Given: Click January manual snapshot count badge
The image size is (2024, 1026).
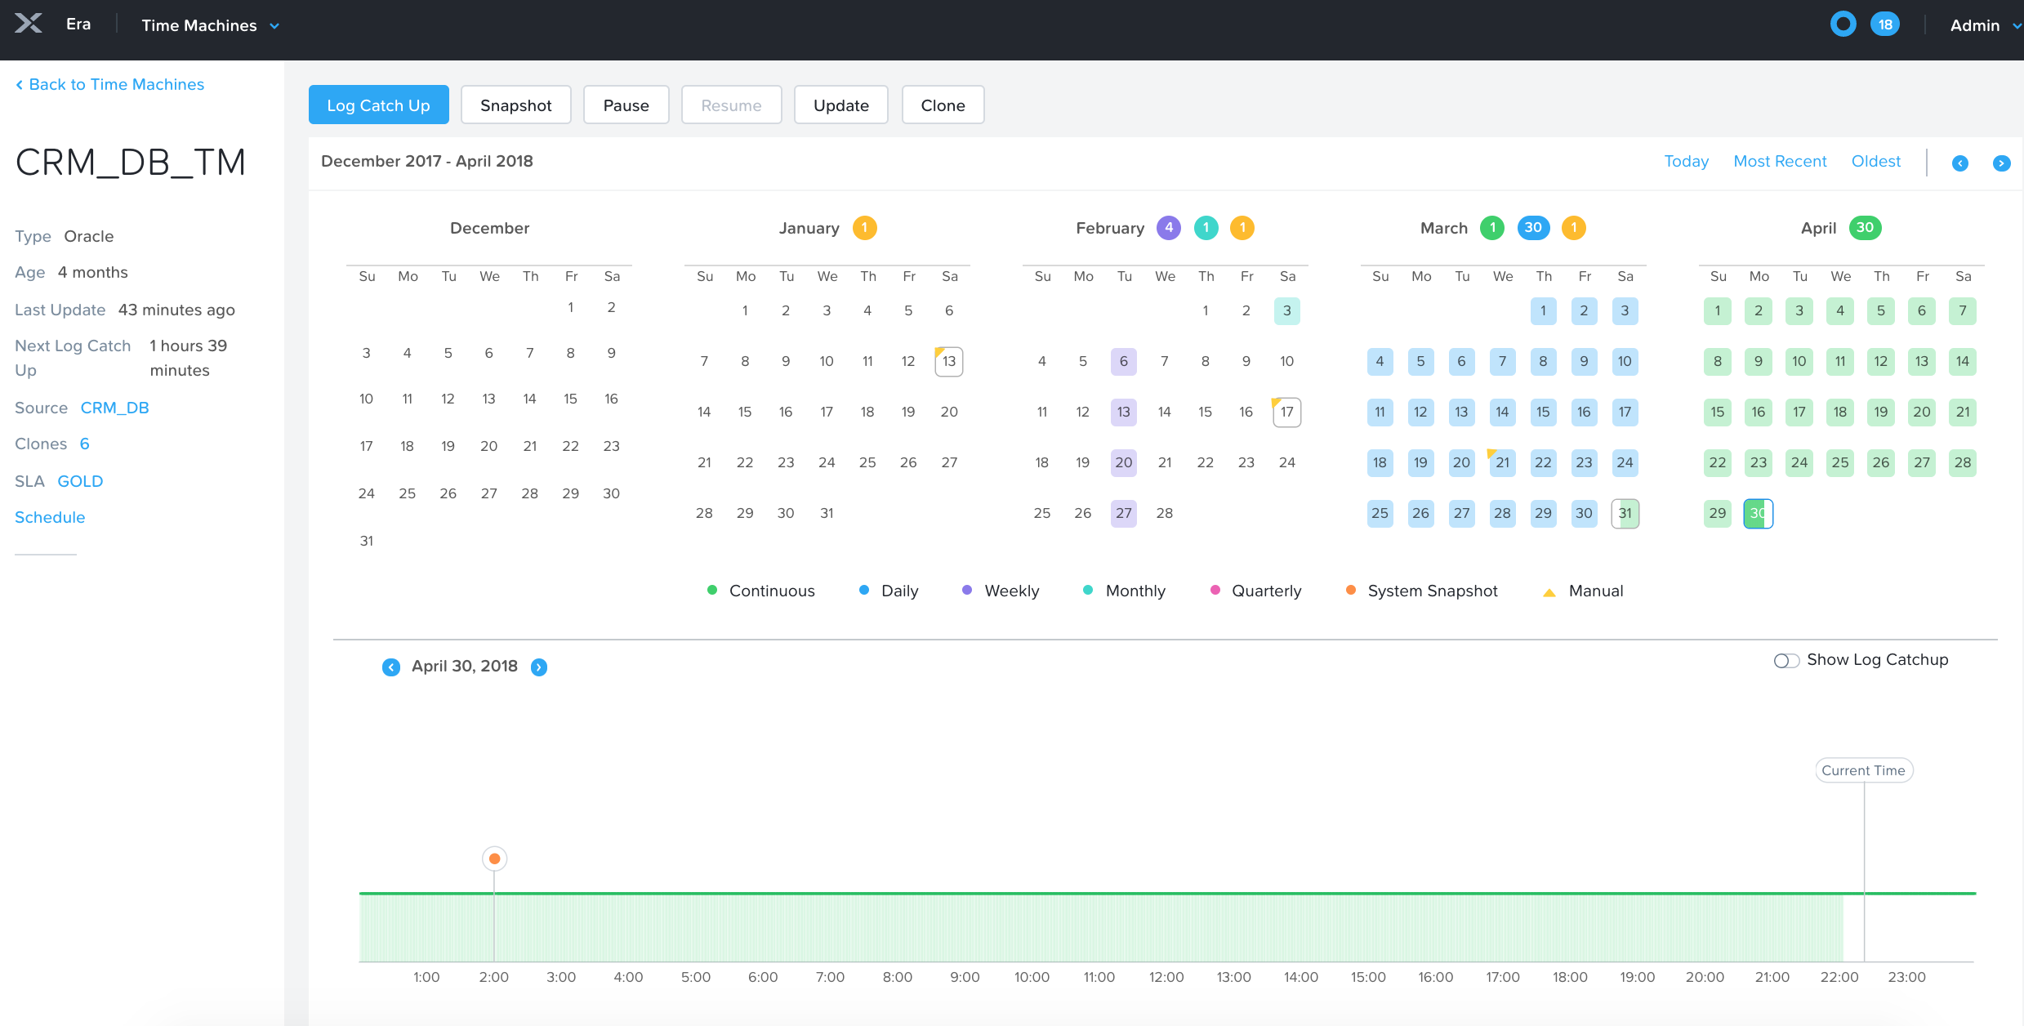Looking at the screenshot, I should click(864, 228).
